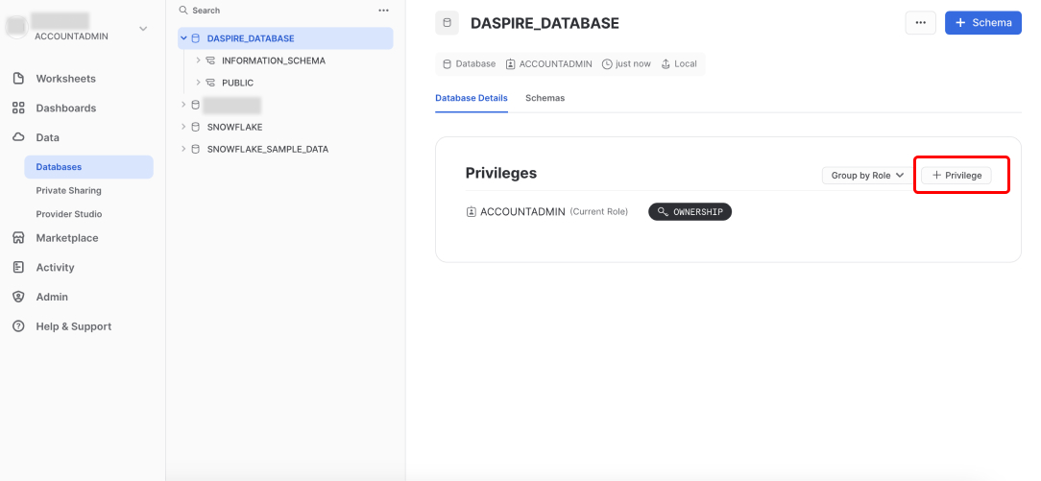Collapse the DASPIRE_DATABASE tree node
Viewport: 1041px width, 481px height.
[x=183, y=38]
